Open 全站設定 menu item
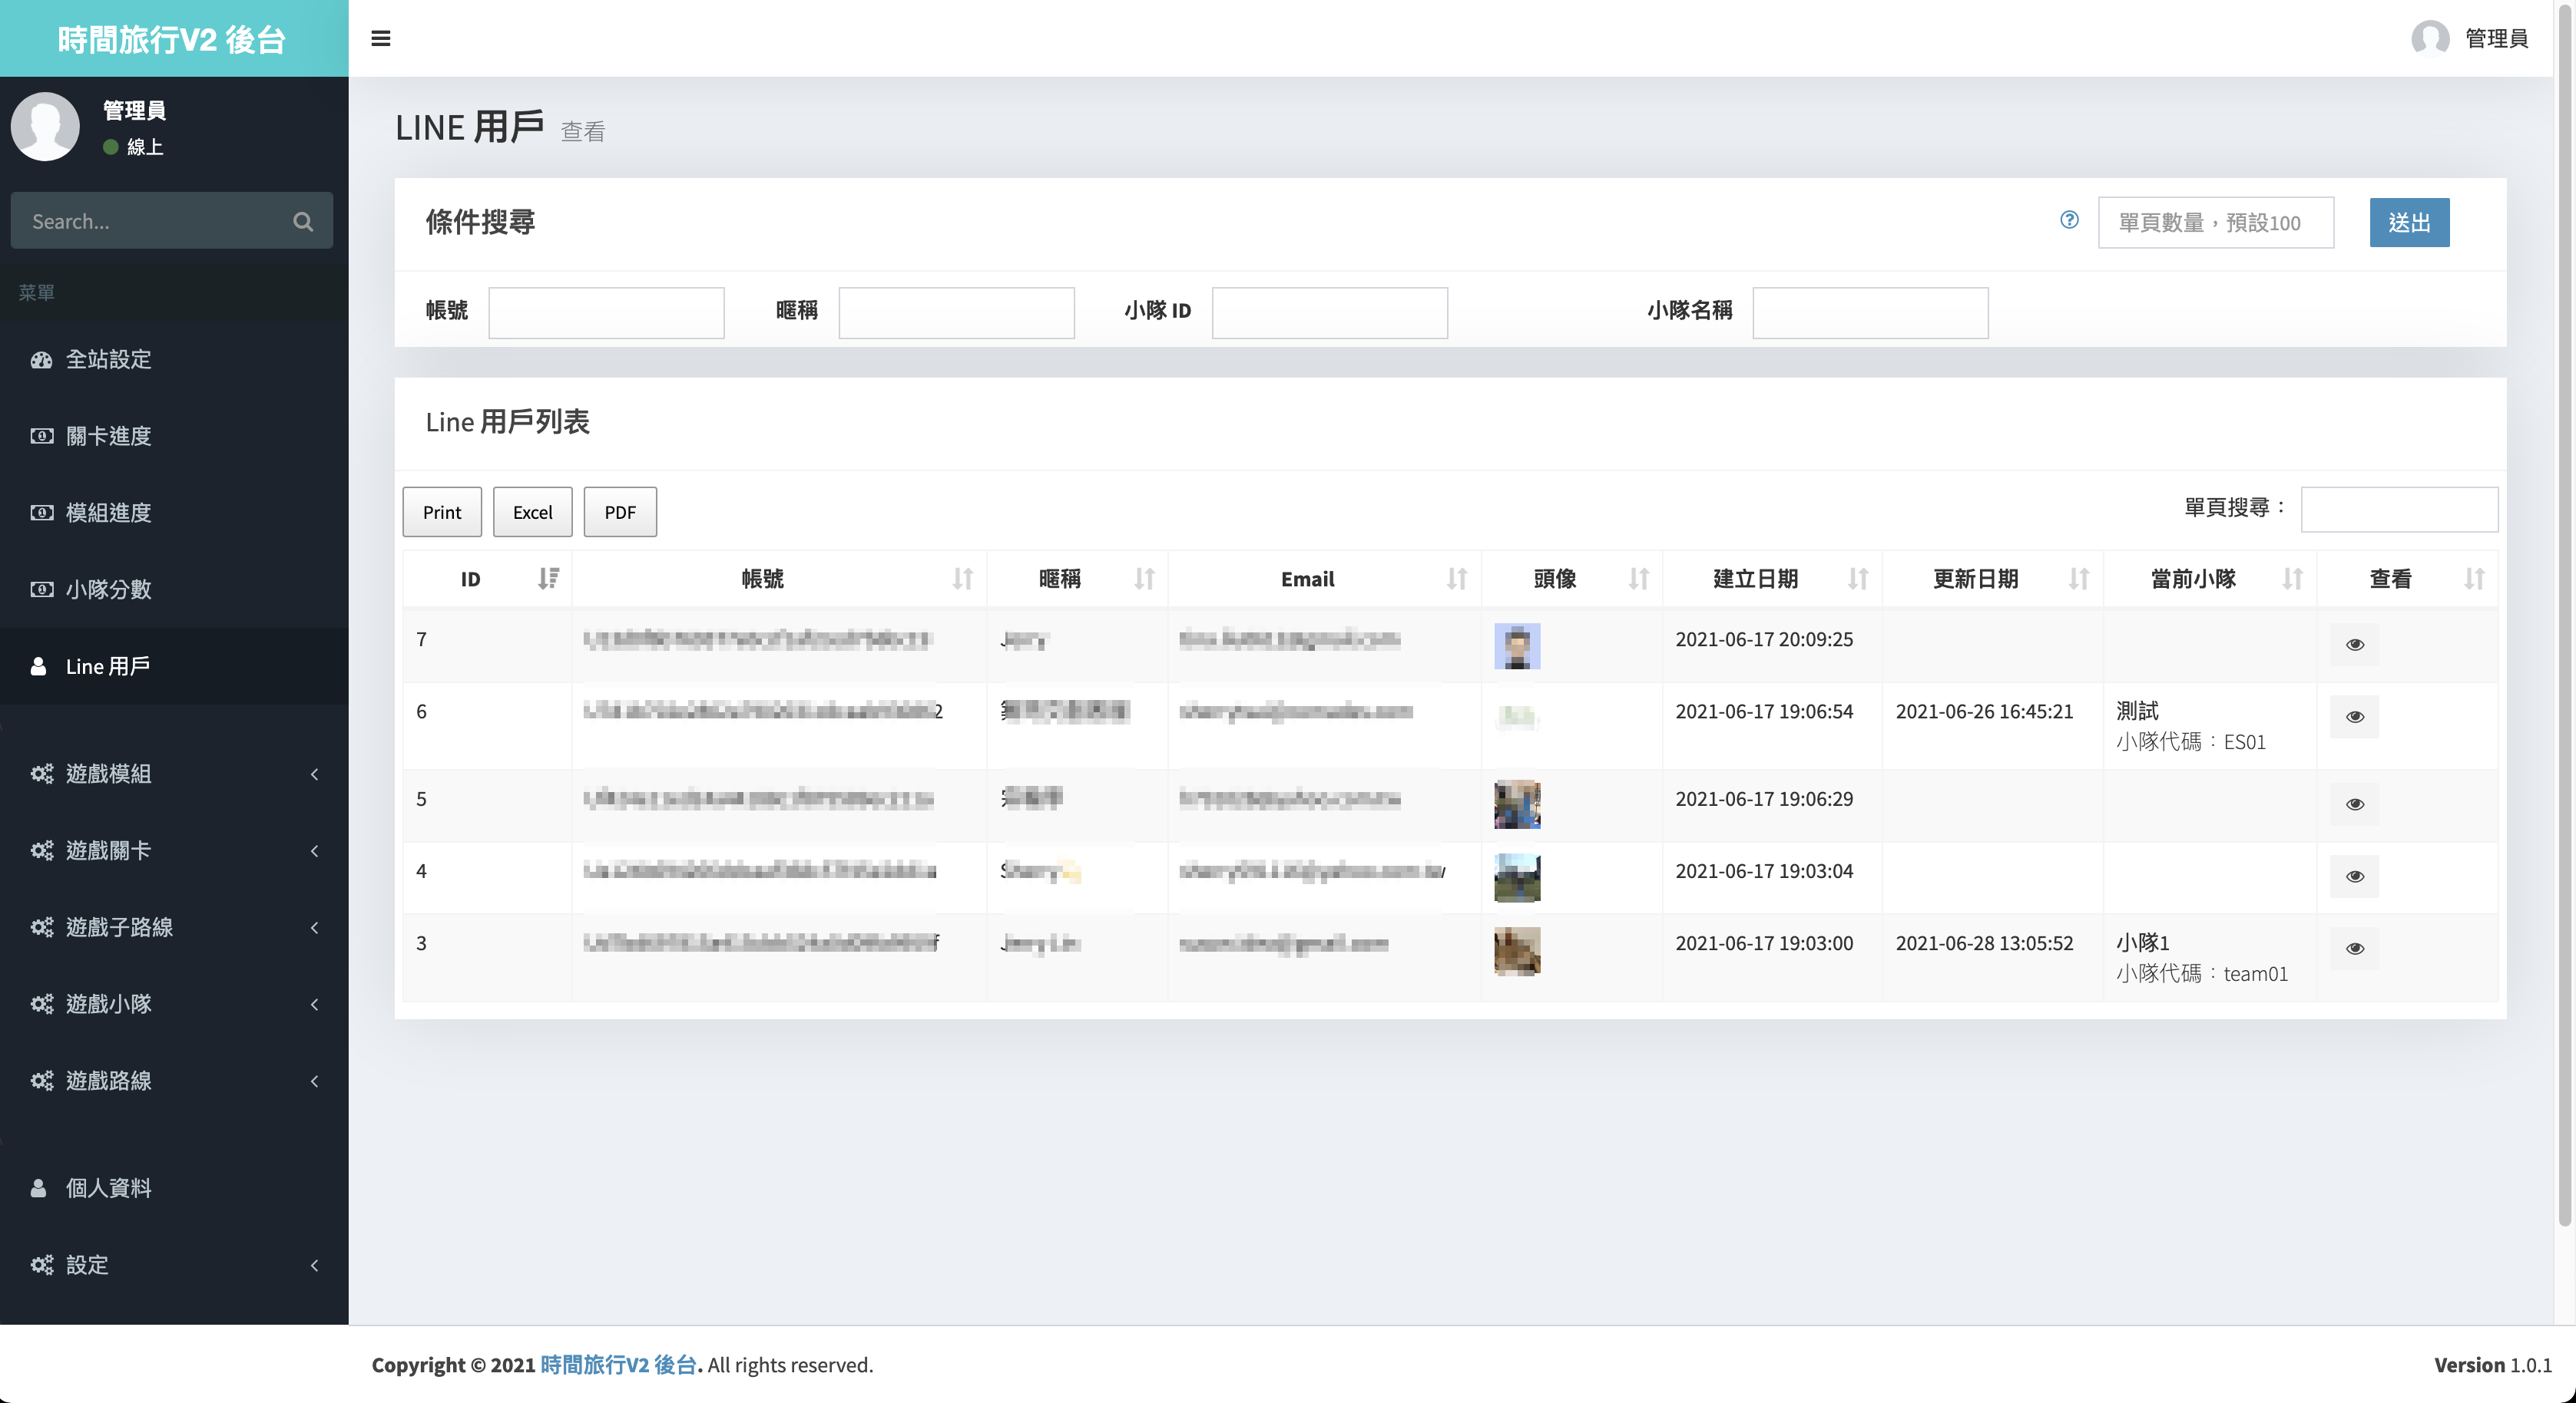2576x1403 pixels. (108, 358)
